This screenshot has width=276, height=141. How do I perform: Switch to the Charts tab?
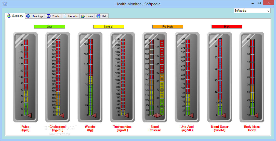click(53, 16)
